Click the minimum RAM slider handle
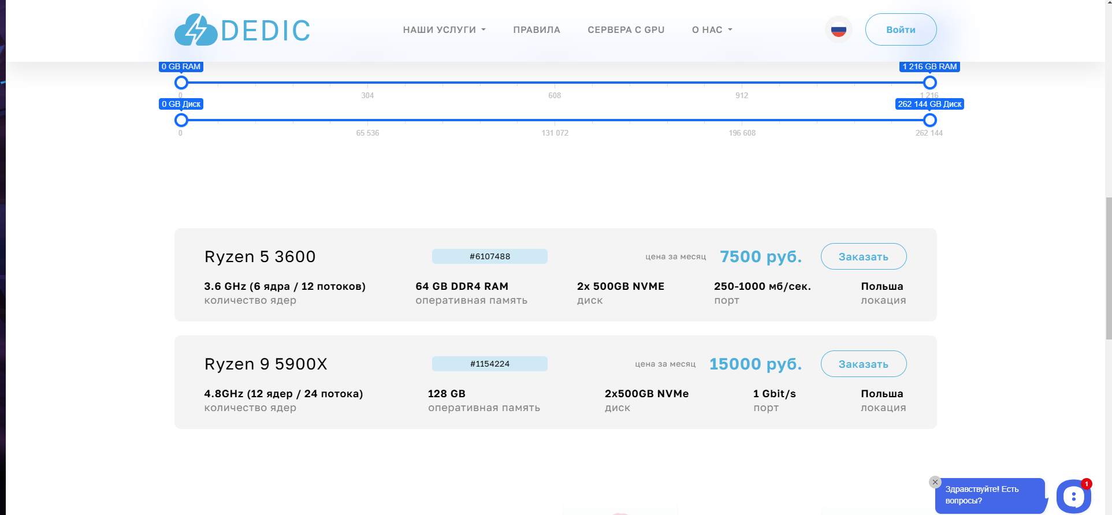 tap(181, 83)
